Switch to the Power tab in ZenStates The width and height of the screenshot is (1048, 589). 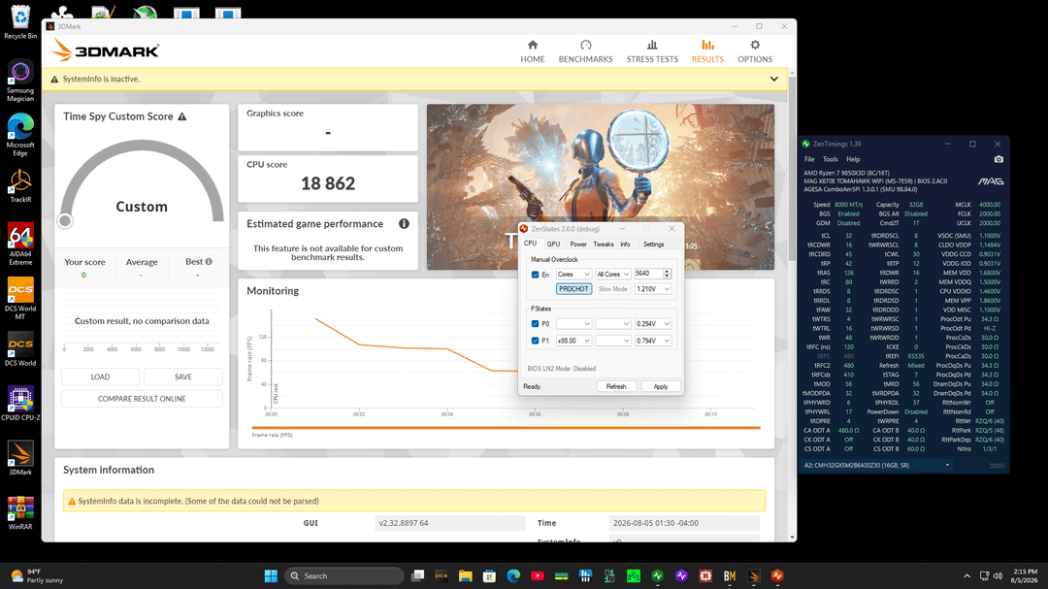point(578,244)
